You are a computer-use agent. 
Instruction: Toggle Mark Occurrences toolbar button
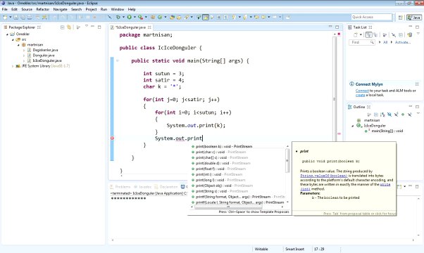206,17
